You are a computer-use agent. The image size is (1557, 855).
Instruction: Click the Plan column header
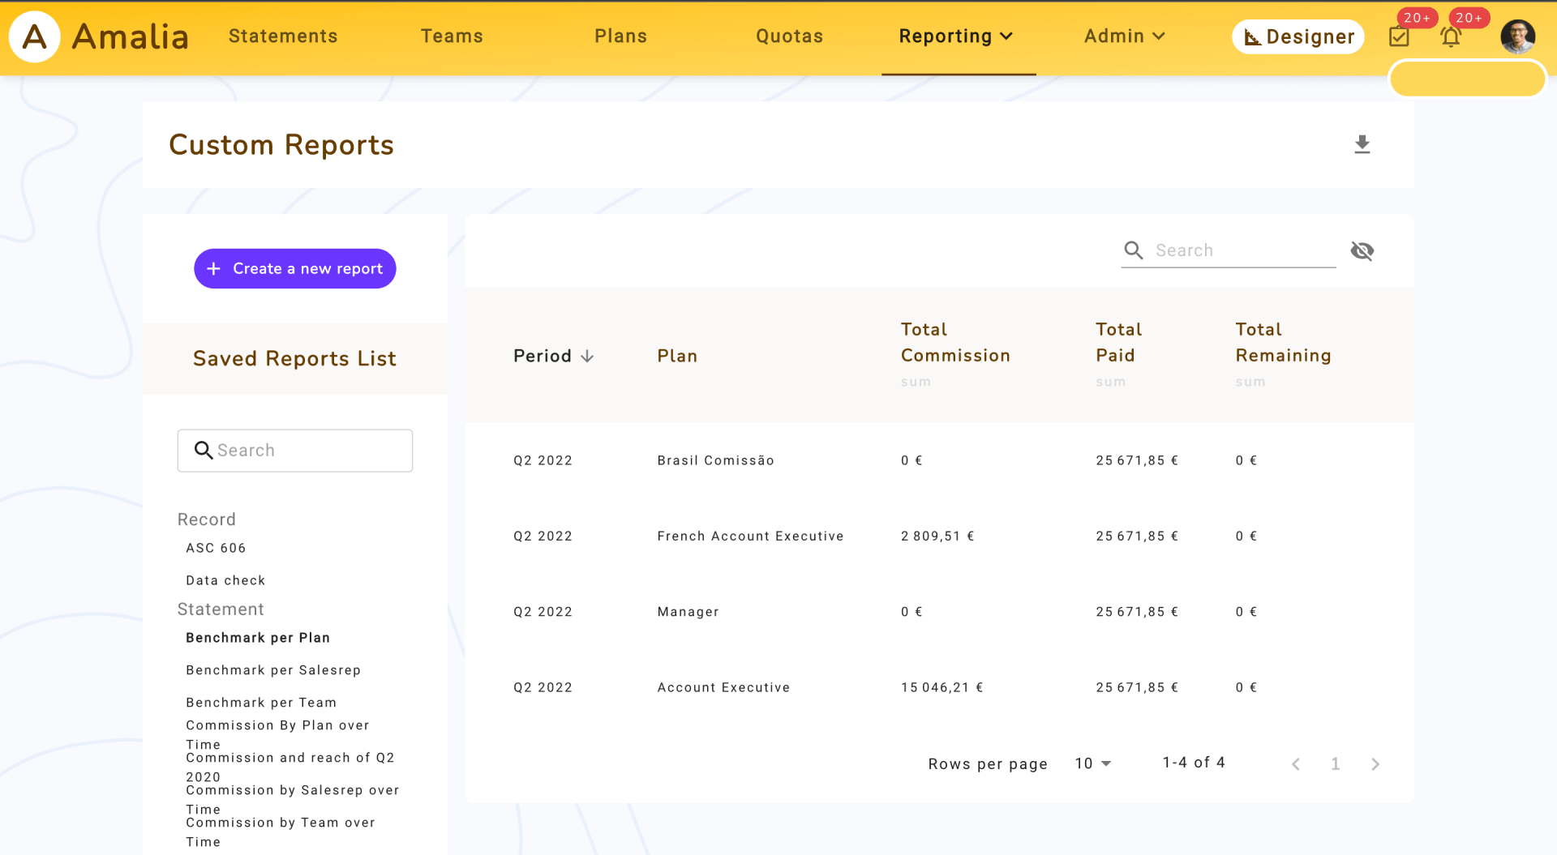coord(677,356)
